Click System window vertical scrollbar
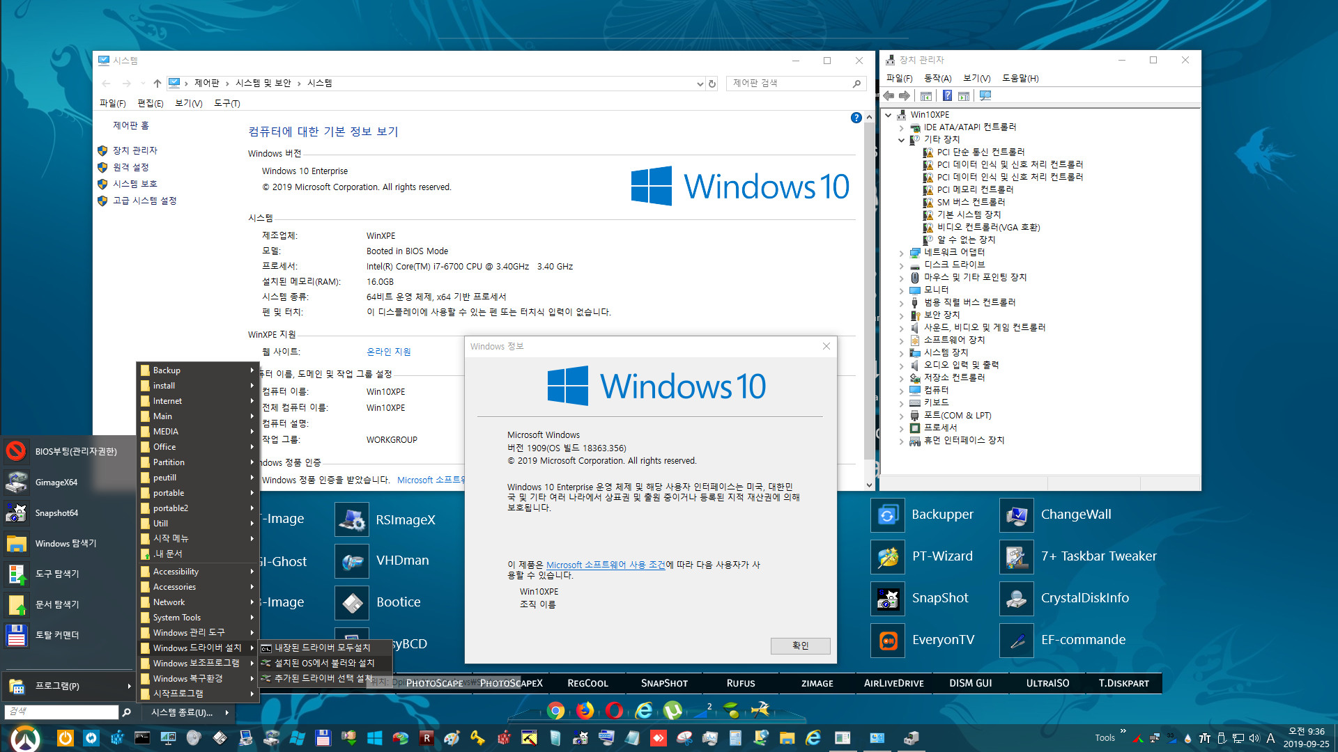 click(869, 292)
